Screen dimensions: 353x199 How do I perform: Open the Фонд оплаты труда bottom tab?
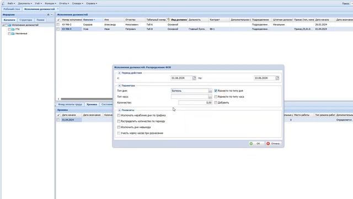point(70,104)
